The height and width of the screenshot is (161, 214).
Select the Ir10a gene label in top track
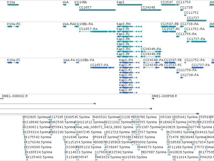coord(11,2)
